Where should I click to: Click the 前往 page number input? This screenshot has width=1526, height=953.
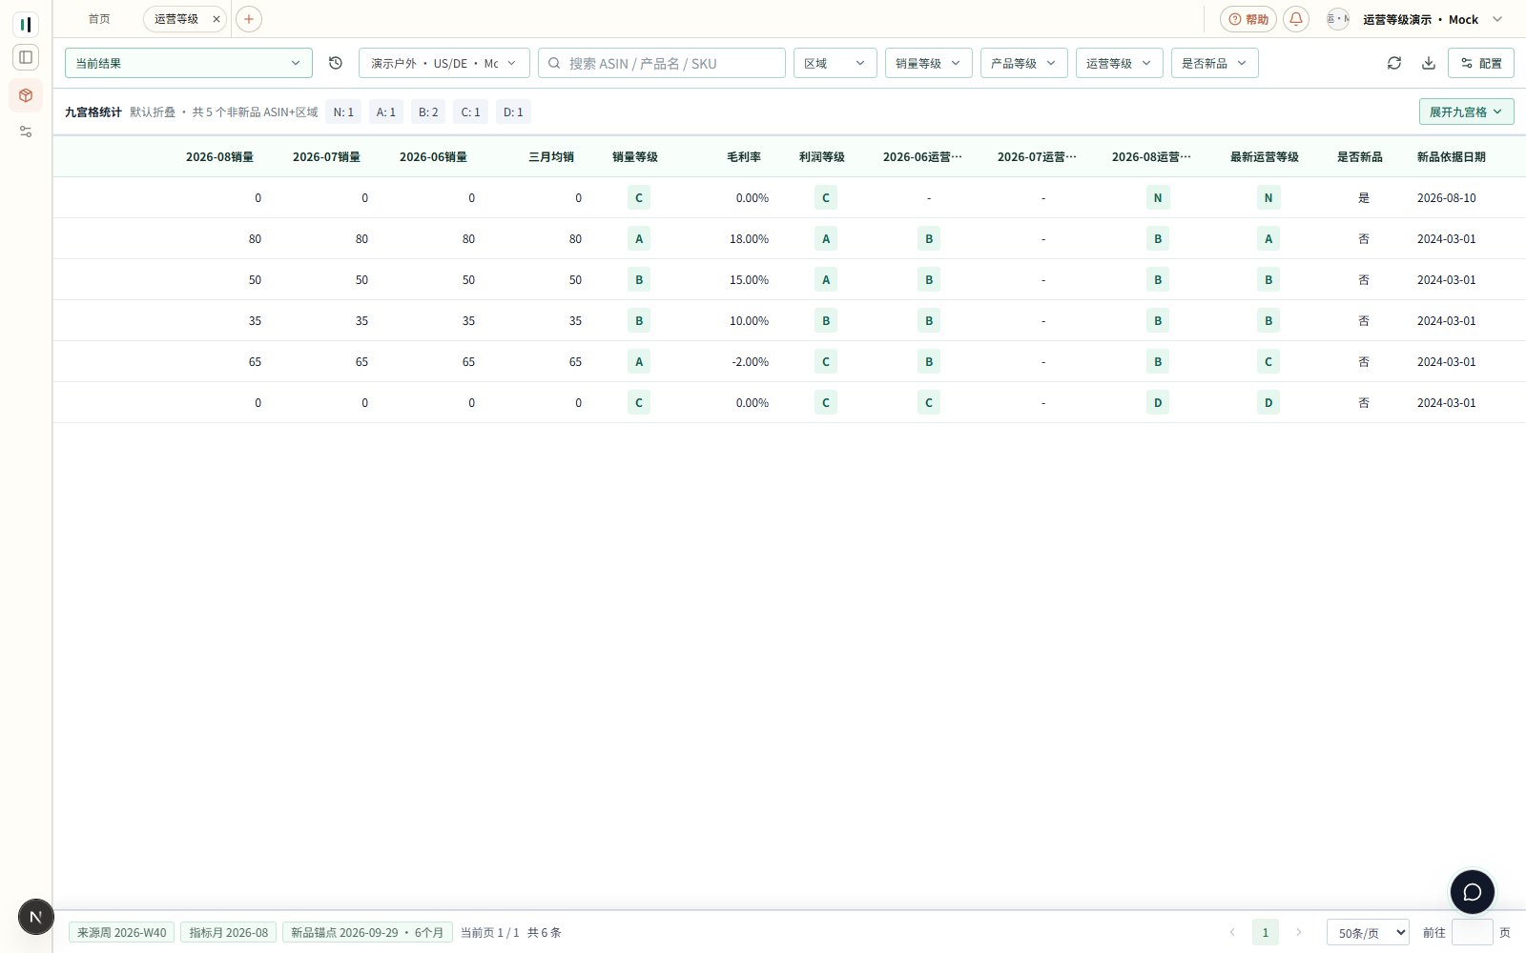click(1473, 932)
